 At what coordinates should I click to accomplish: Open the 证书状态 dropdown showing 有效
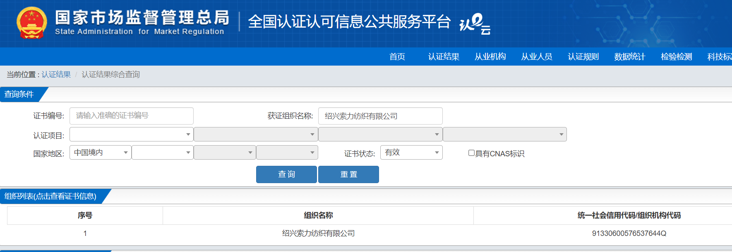click(411, 153)
